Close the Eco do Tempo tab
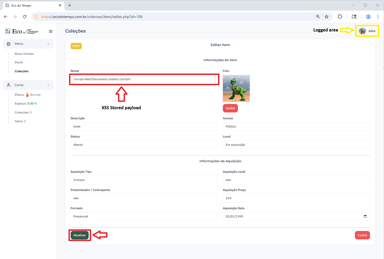Viewport: 384px width, 259px height. 60,5
